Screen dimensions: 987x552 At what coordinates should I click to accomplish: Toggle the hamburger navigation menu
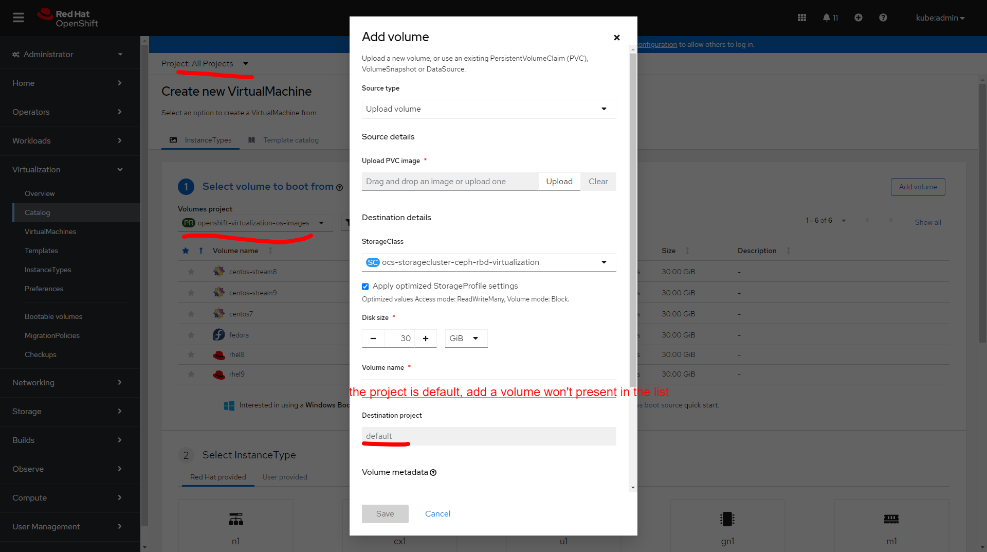coord(19,17)
